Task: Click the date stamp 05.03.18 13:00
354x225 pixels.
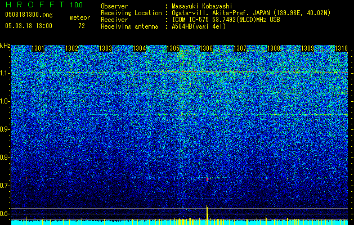Action: [x=29, y=25]
